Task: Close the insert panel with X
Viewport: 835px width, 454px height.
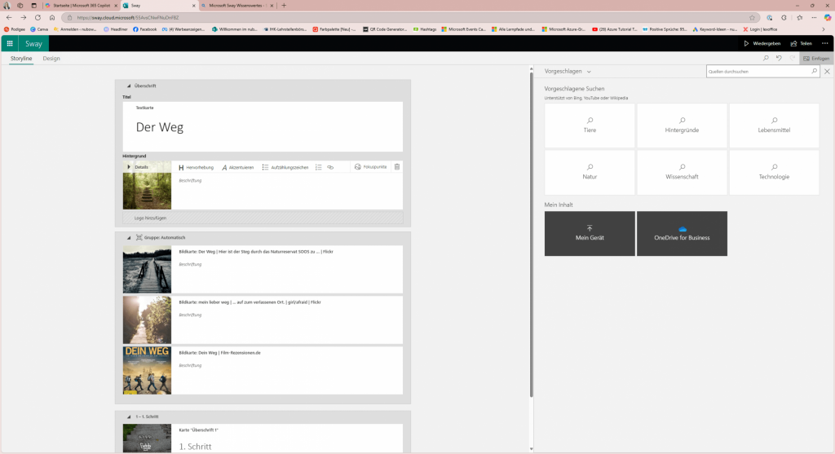Action: [x=827, y=72]
